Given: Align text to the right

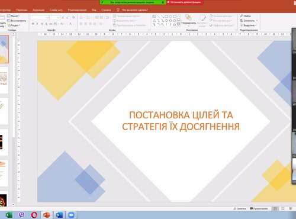Looking at the screenshot, I should pos(90,24).
